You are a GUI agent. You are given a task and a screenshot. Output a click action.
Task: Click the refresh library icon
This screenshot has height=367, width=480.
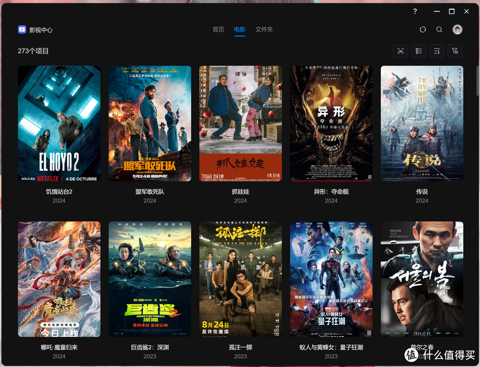tap(423, 29)
